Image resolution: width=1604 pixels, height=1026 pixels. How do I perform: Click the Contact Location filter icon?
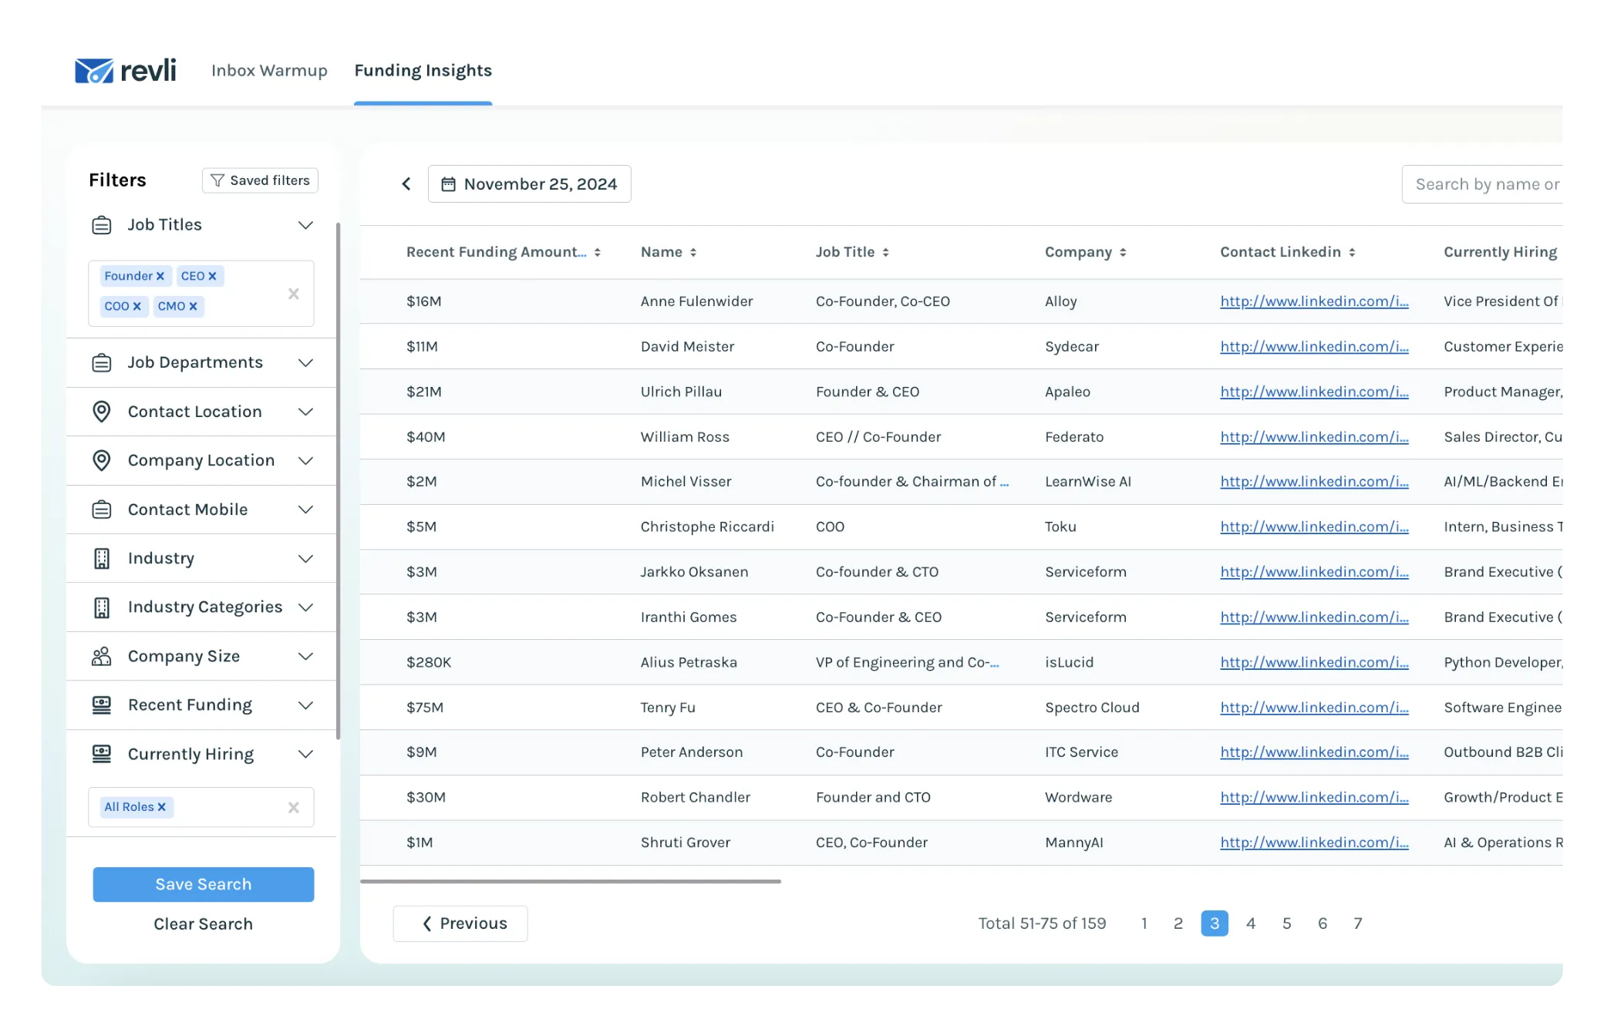point(104,412)
